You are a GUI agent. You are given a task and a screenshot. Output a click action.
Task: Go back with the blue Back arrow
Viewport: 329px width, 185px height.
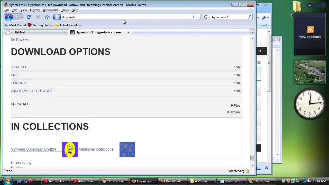8,17
